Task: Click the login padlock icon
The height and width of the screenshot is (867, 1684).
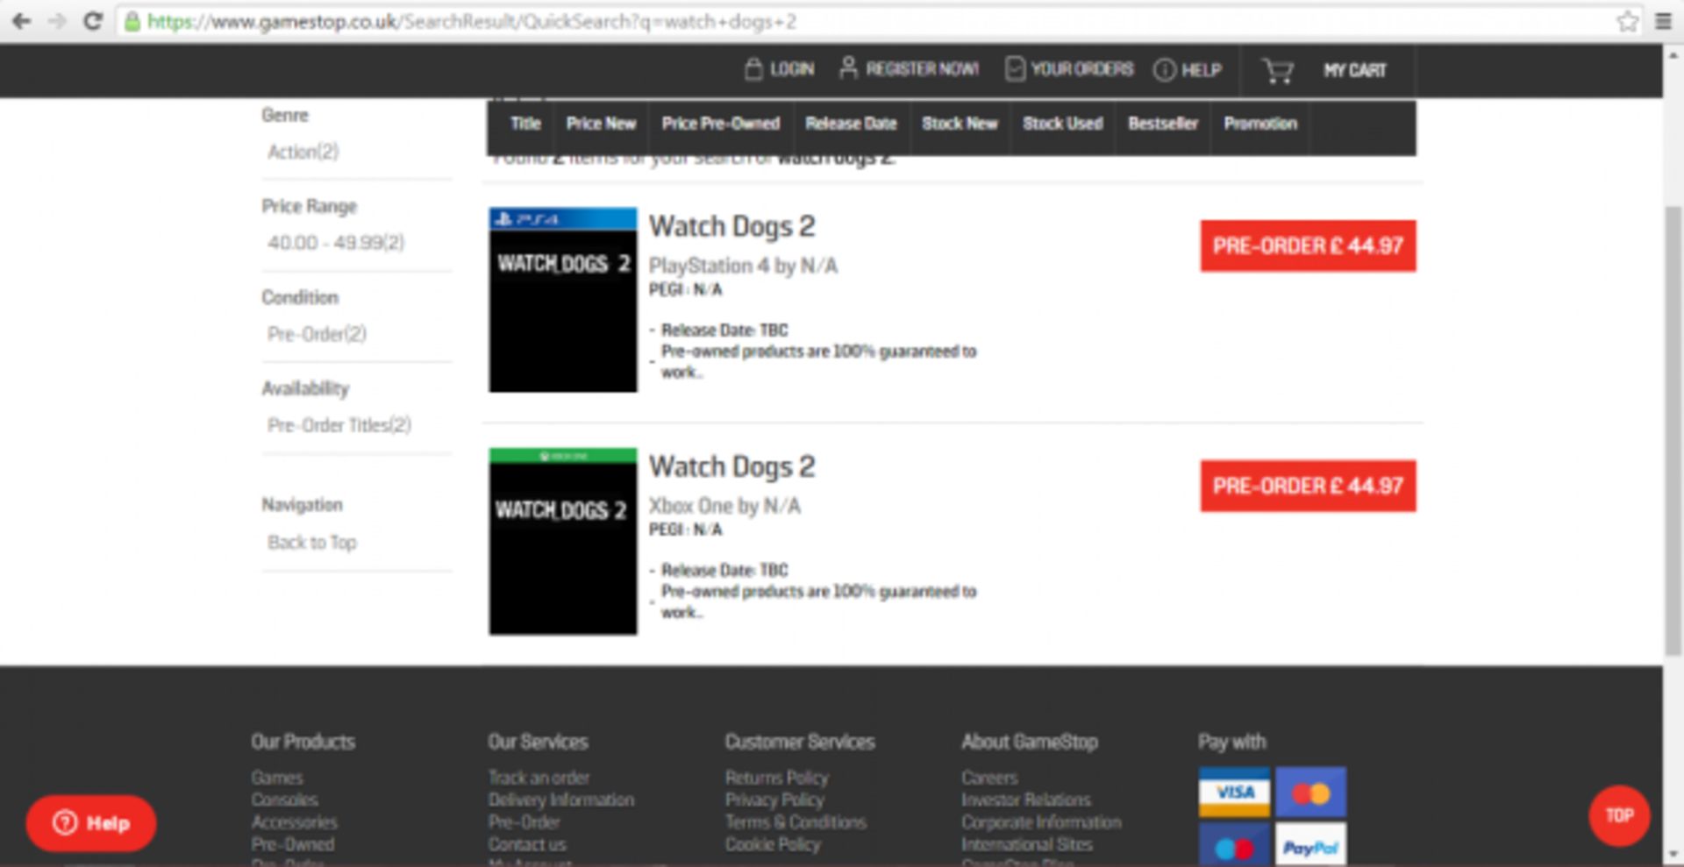Action: (753, 68)
